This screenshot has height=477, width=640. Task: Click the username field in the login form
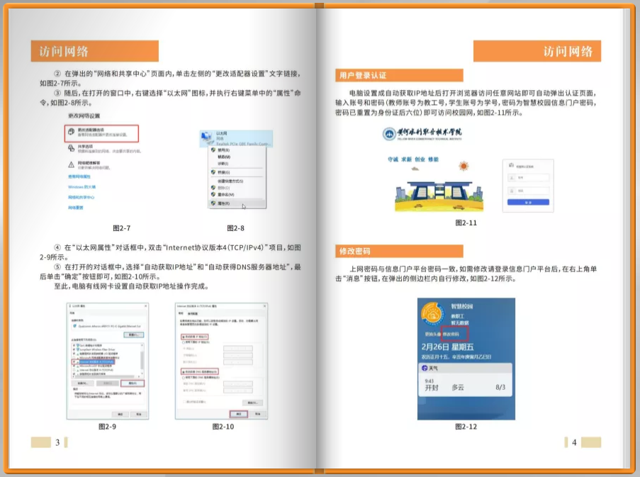[527, 177]
